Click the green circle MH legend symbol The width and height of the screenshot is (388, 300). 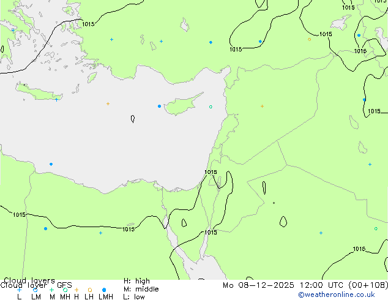click(65, 290)
